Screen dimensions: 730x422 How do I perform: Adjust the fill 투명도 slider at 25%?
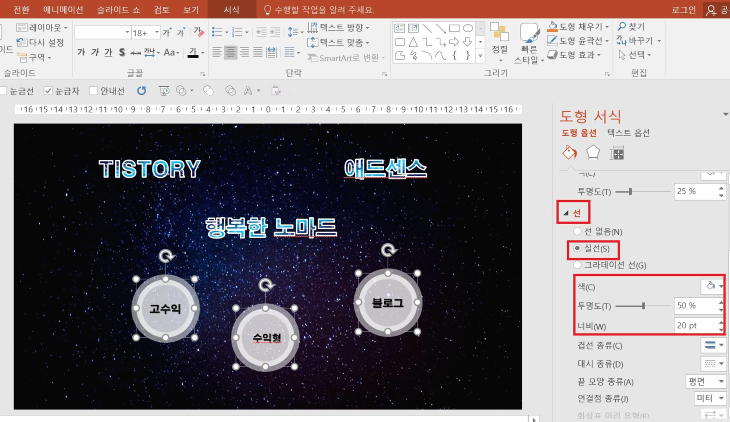(631, 191)
